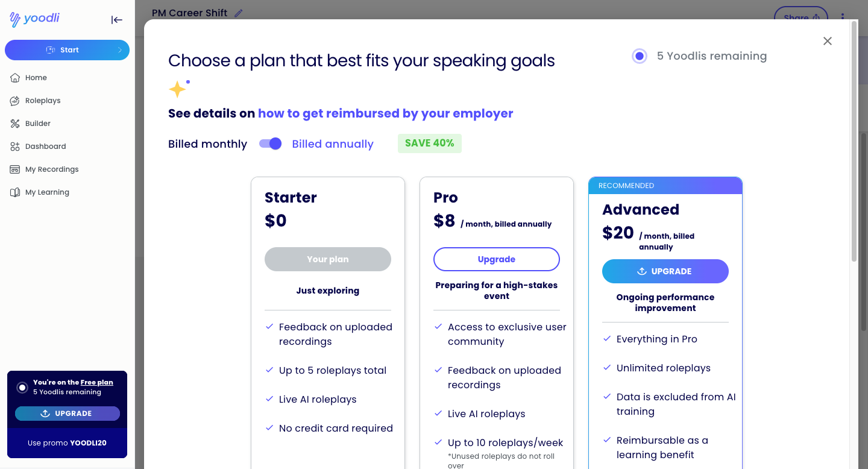Open the employer reimbursement details link
The image size is (868, 469).
point(386,113)
